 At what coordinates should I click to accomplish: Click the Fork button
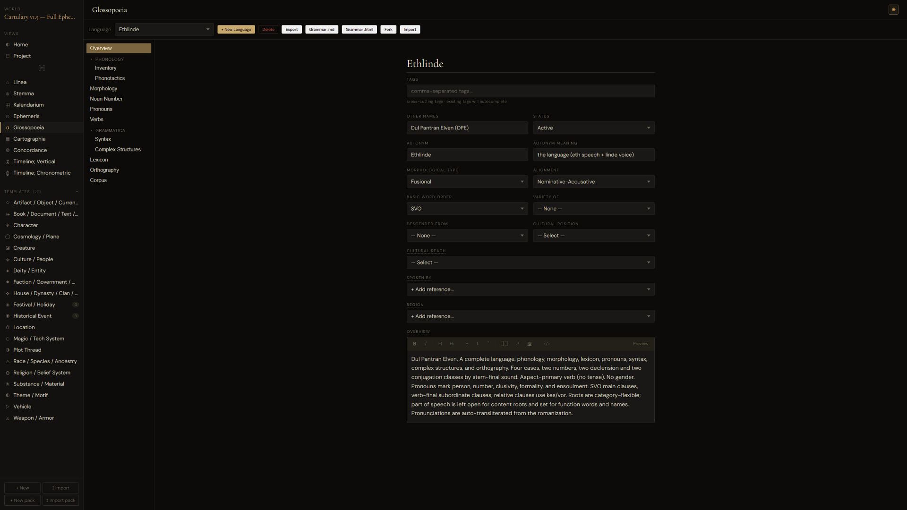pyautogui.click(x=388, y=29)
